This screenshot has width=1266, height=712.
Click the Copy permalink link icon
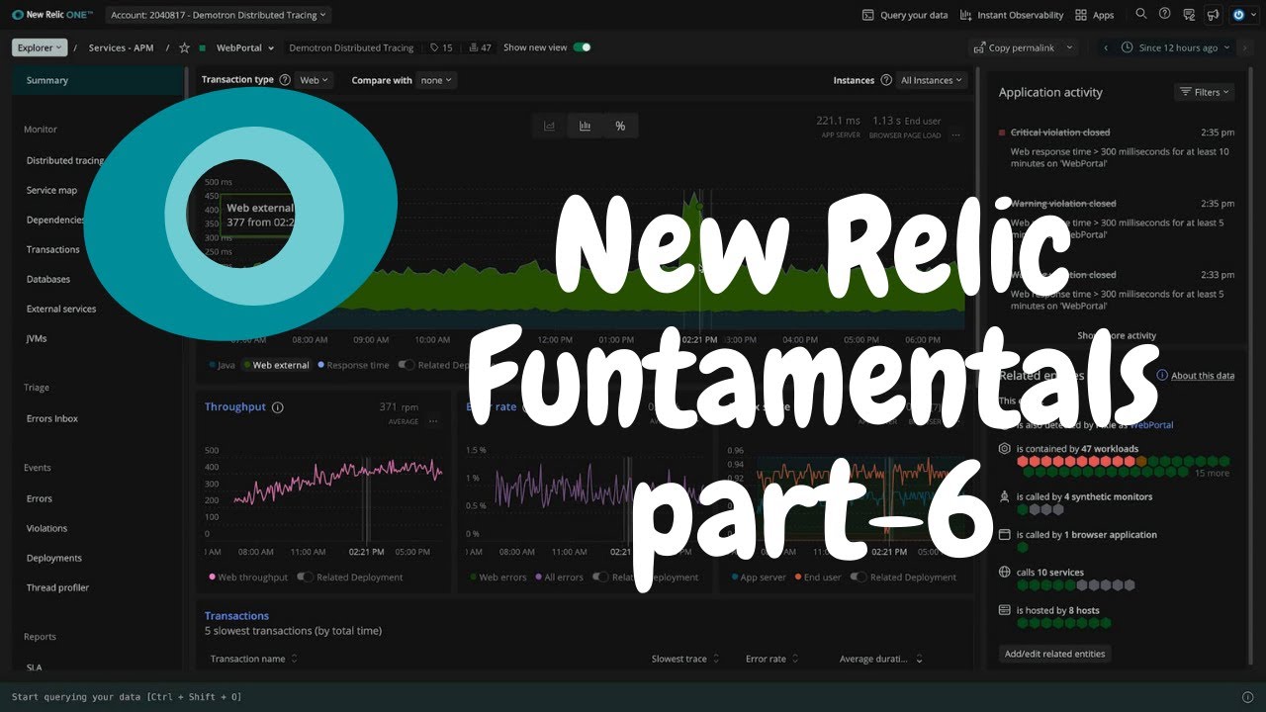click(x=979, y=47)
